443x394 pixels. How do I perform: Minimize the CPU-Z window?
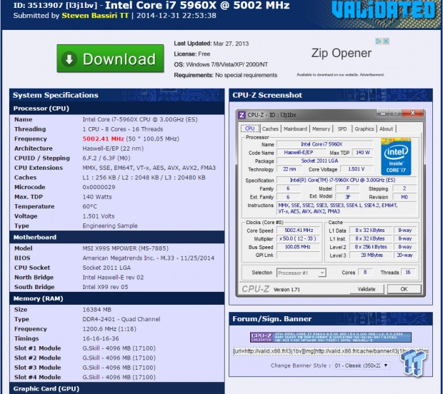383,113
